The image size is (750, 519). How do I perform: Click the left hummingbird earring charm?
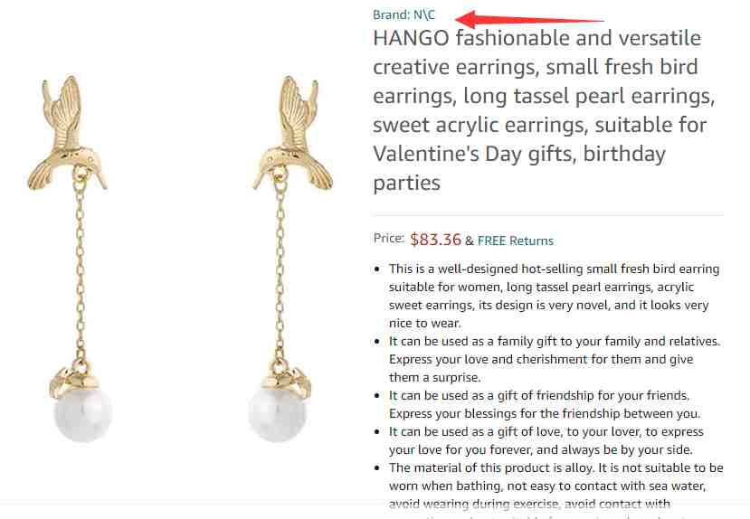66,134
